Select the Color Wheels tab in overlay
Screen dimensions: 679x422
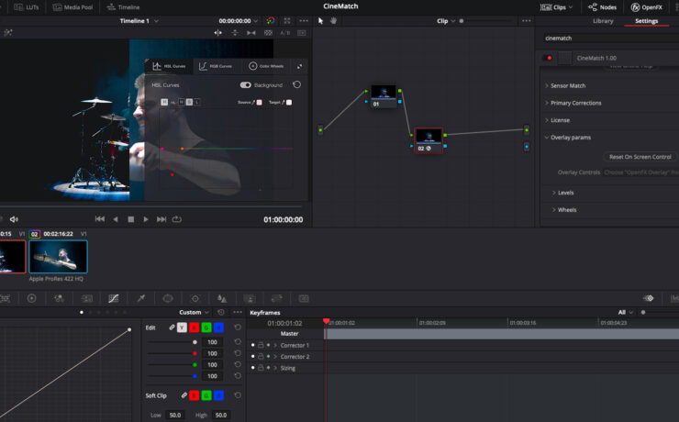point(266,66)
